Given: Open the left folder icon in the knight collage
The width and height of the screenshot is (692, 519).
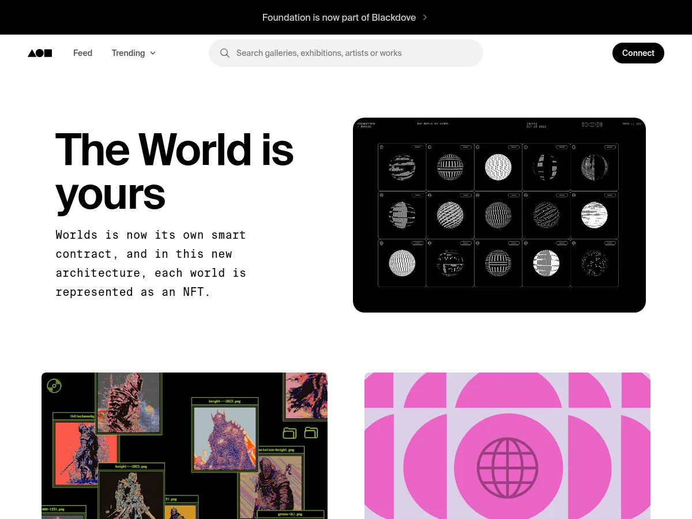Looking at the screenshot, I should (x=290, y=433).
